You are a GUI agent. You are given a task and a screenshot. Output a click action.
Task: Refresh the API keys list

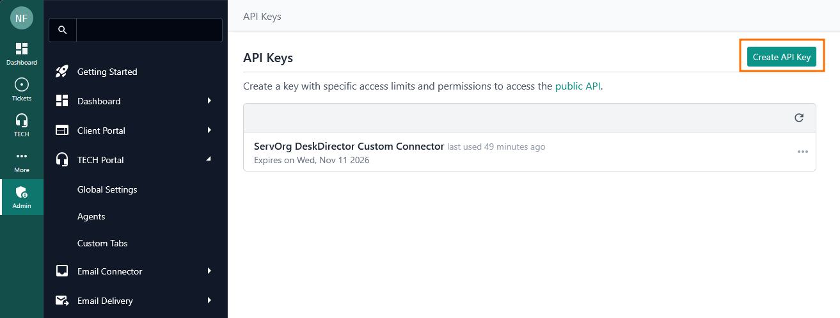798,118
